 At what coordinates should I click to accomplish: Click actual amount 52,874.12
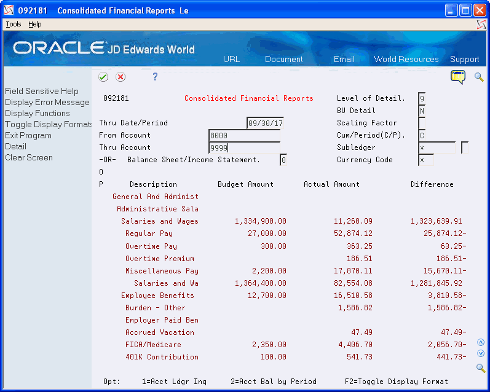click(x=353, y=233)
